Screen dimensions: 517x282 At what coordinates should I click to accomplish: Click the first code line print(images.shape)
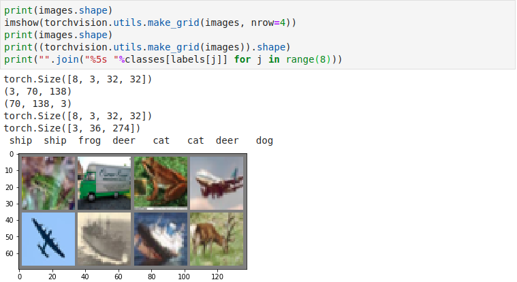(x=59, y=10)
